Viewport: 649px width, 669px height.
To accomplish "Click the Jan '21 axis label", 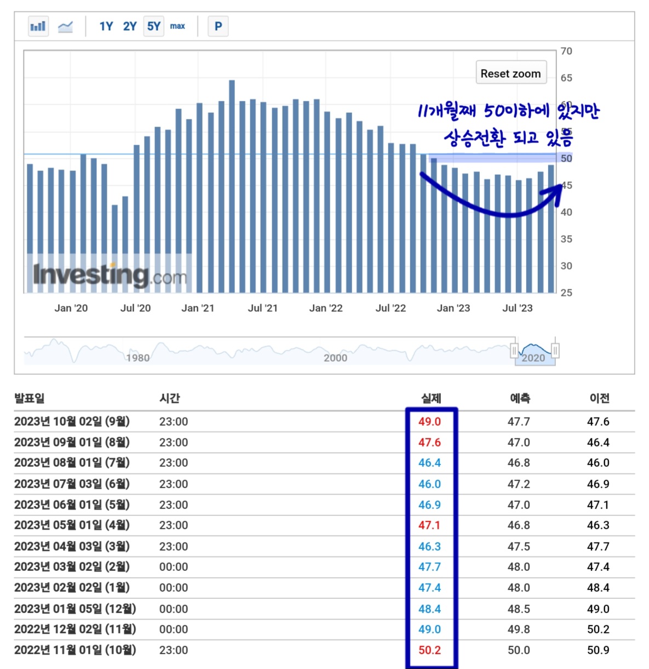I will click(x=198, y=308).
